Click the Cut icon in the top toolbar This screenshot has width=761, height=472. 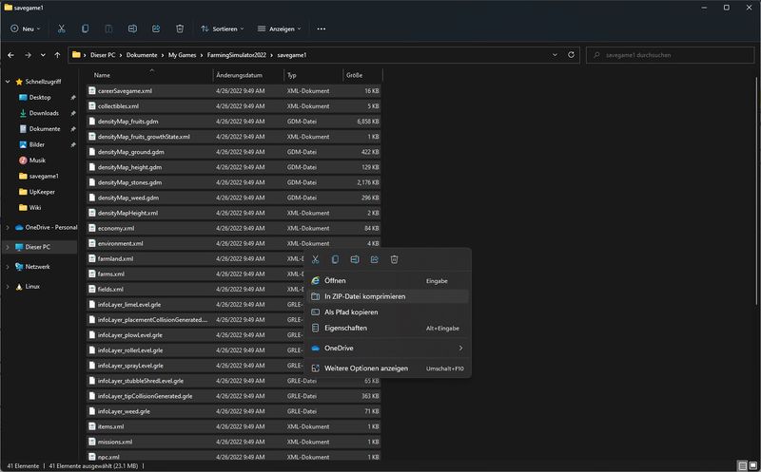[x=61, y=28]
